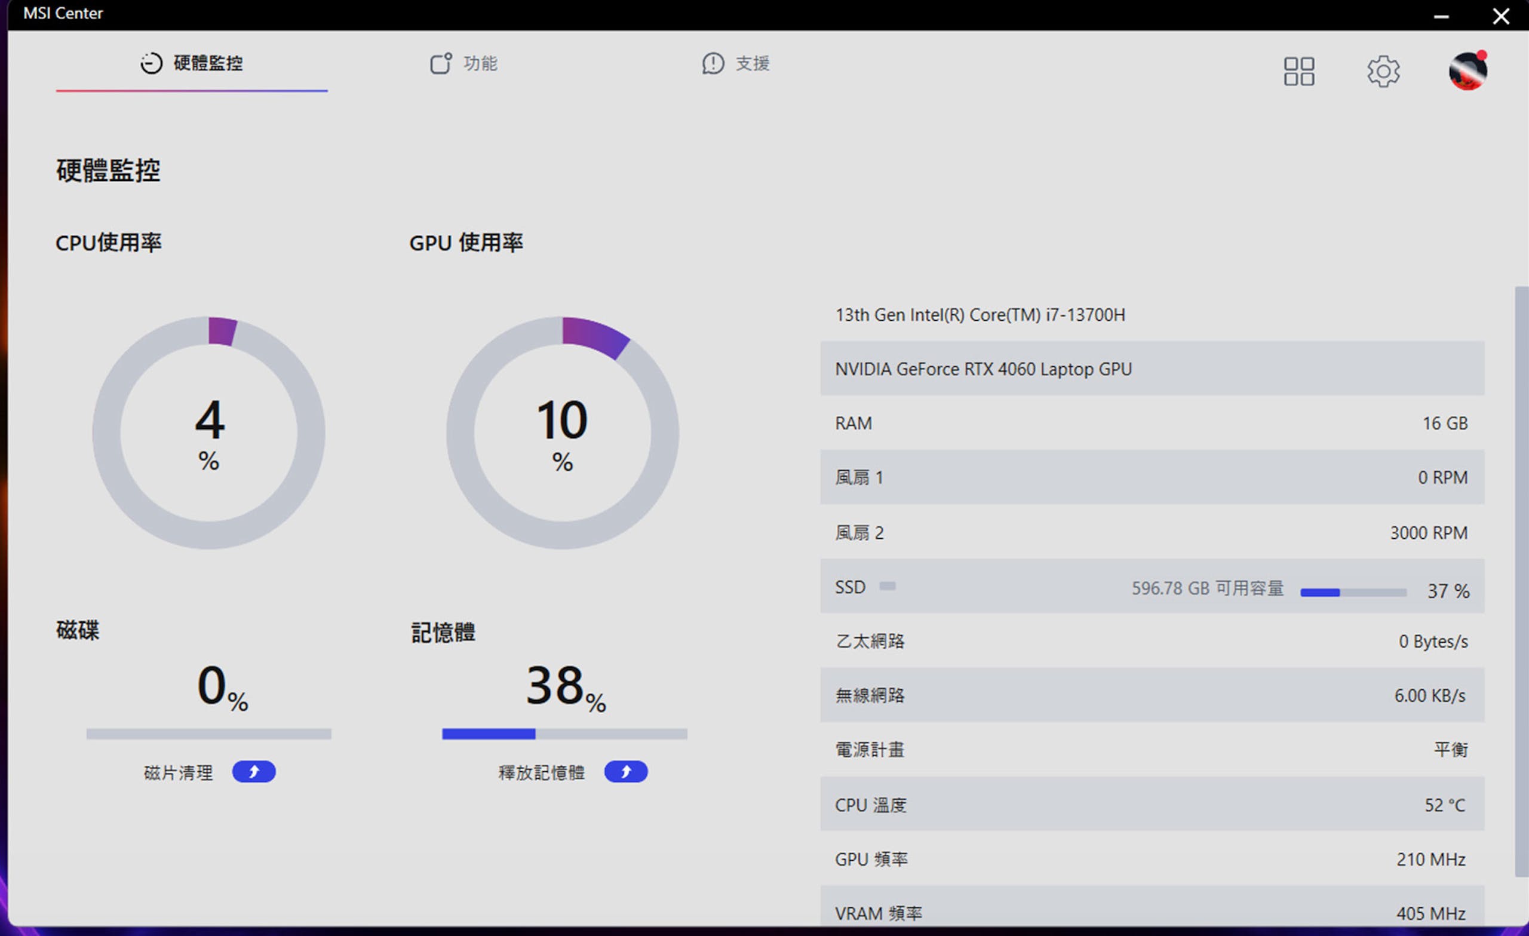
Task: Switch to the 硬體監控 tab
Action: tap(192, 63)
